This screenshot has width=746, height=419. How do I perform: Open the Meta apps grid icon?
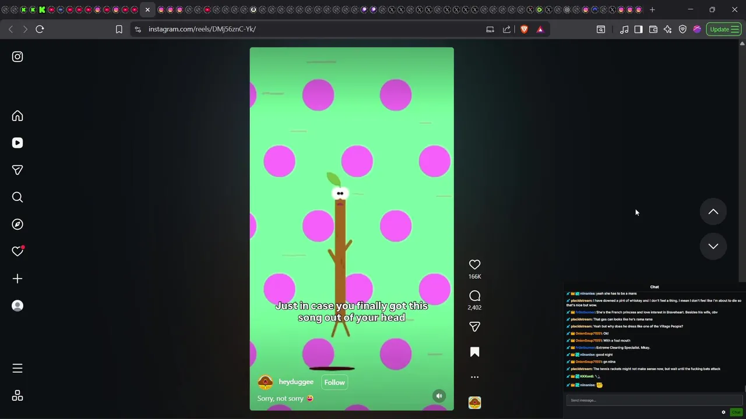pos(17,396)
